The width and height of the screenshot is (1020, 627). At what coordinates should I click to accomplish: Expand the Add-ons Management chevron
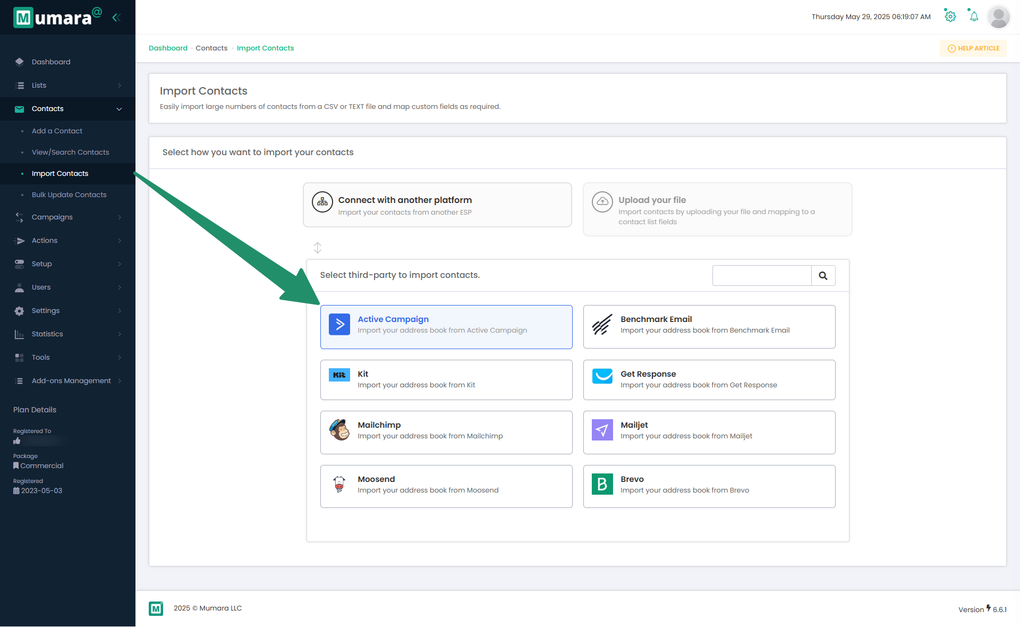coord(120,381)
